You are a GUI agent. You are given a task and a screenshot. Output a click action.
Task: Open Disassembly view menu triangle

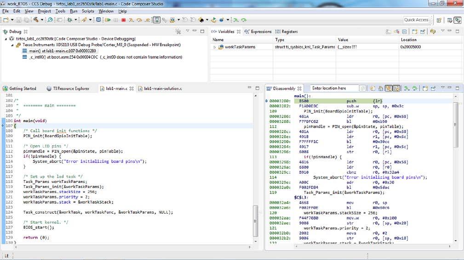(443, 88)
